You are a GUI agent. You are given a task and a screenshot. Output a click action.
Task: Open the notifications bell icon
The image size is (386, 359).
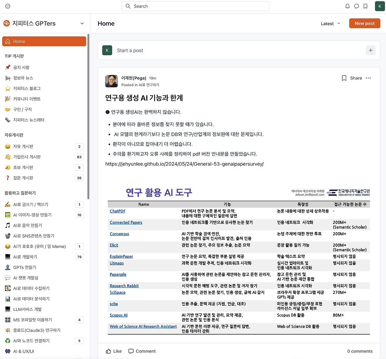pyautogui.click(x=347, y=6)
